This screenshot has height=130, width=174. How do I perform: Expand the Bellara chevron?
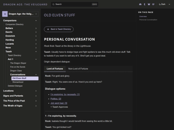(36, 28)
